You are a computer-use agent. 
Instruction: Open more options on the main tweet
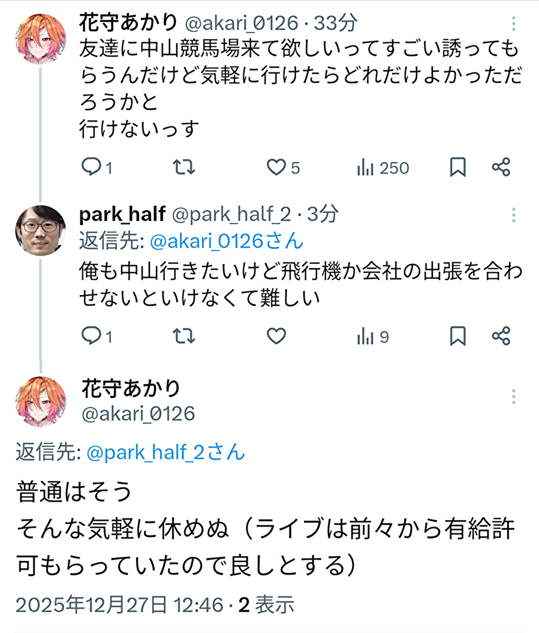tap(514, 397)
